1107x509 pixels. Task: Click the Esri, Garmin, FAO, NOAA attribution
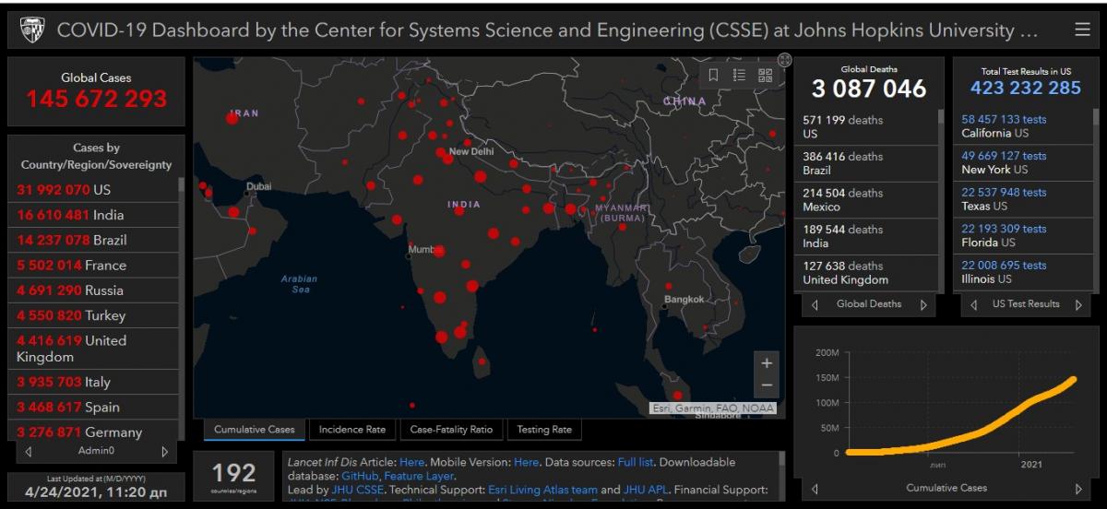[x=713, y=408]
